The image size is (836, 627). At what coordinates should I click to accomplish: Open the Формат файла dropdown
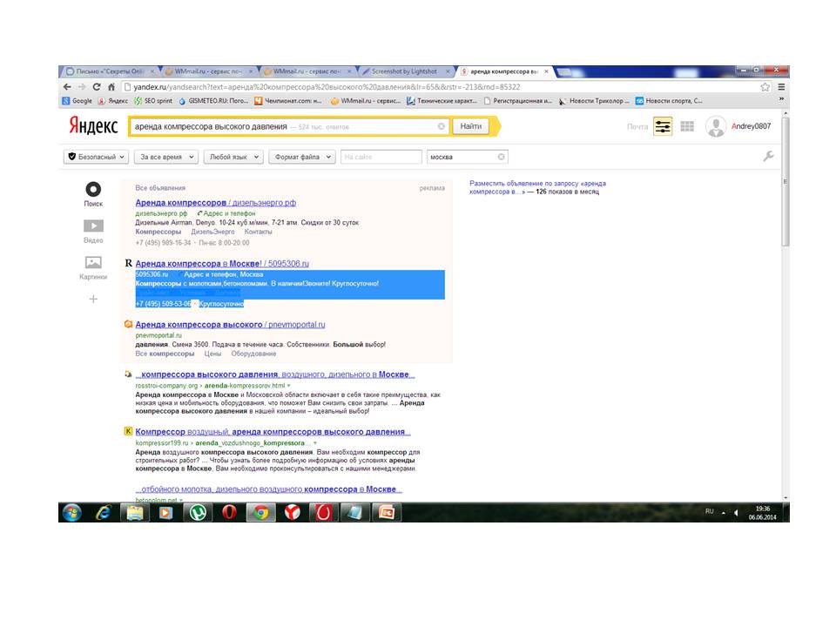pos(302,157)
